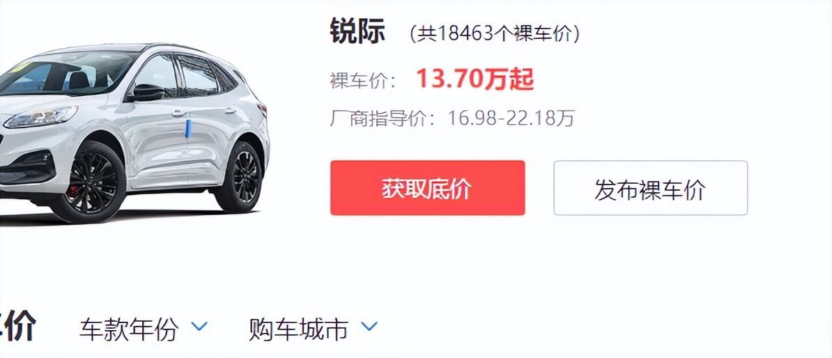832x358 pixels.
Task: Click the 16.98-22.18万 guide price text
Action: click(511, 118)
